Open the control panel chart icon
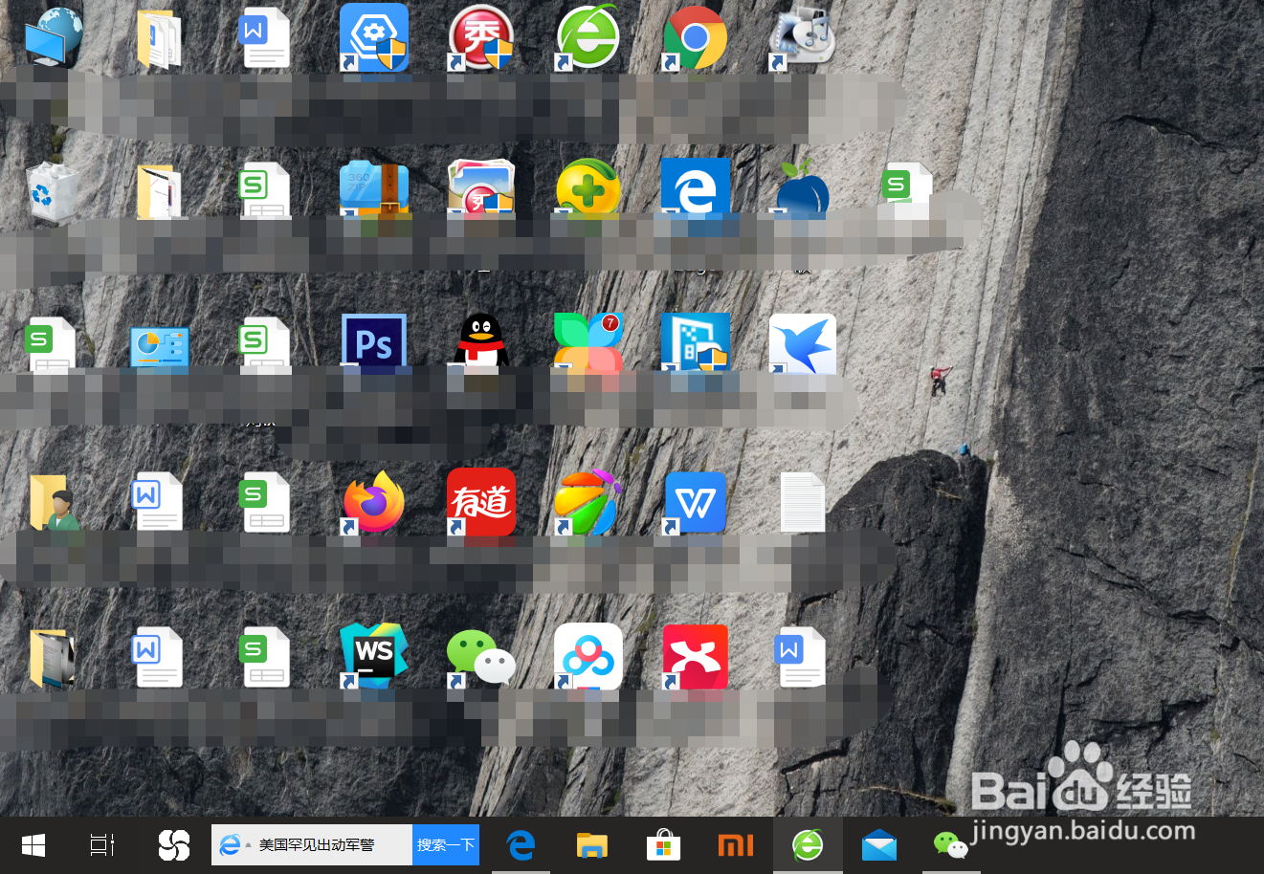The image size is (1264, 874). (x=159, y=348)
